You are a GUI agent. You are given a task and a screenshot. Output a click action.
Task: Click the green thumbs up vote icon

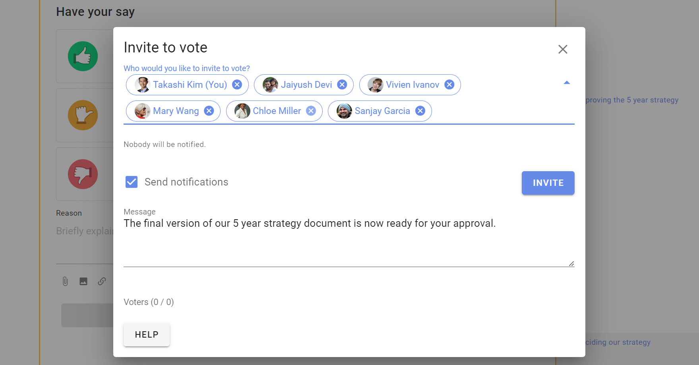[x=83, y=56]
